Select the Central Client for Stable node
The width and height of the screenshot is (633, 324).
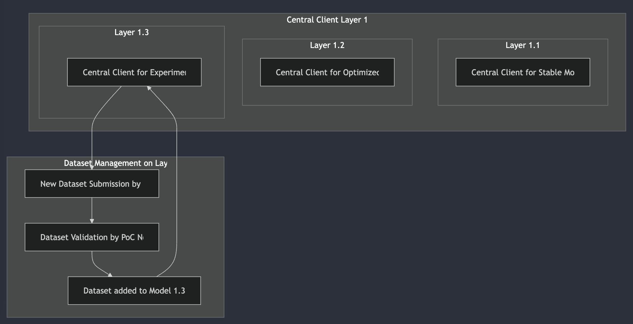(523, 72)
